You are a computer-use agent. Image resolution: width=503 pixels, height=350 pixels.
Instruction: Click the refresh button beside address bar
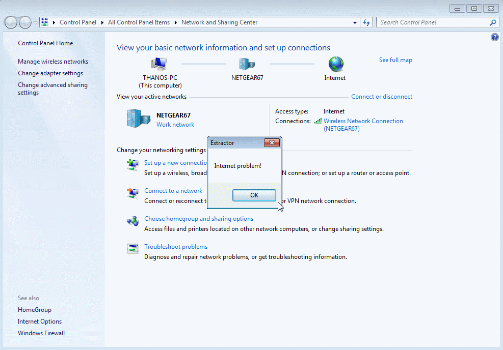[366, 22]
